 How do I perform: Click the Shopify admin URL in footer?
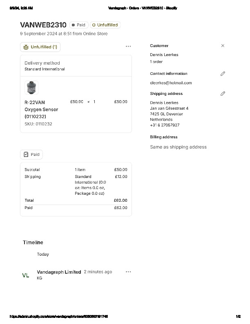coord(58,317)
